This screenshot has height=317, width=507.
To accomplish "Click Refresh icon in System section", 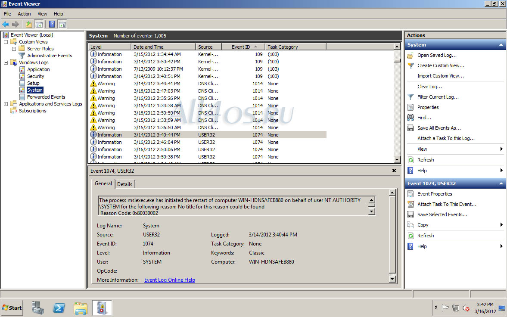I will click(411, 160).
